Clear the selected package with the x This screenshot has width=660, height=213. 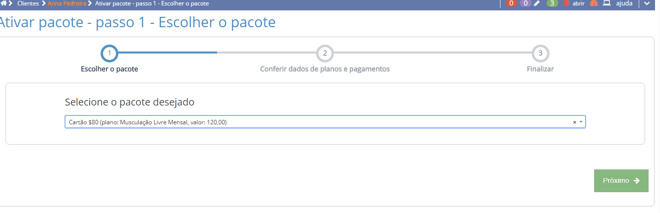coord(574,122)
